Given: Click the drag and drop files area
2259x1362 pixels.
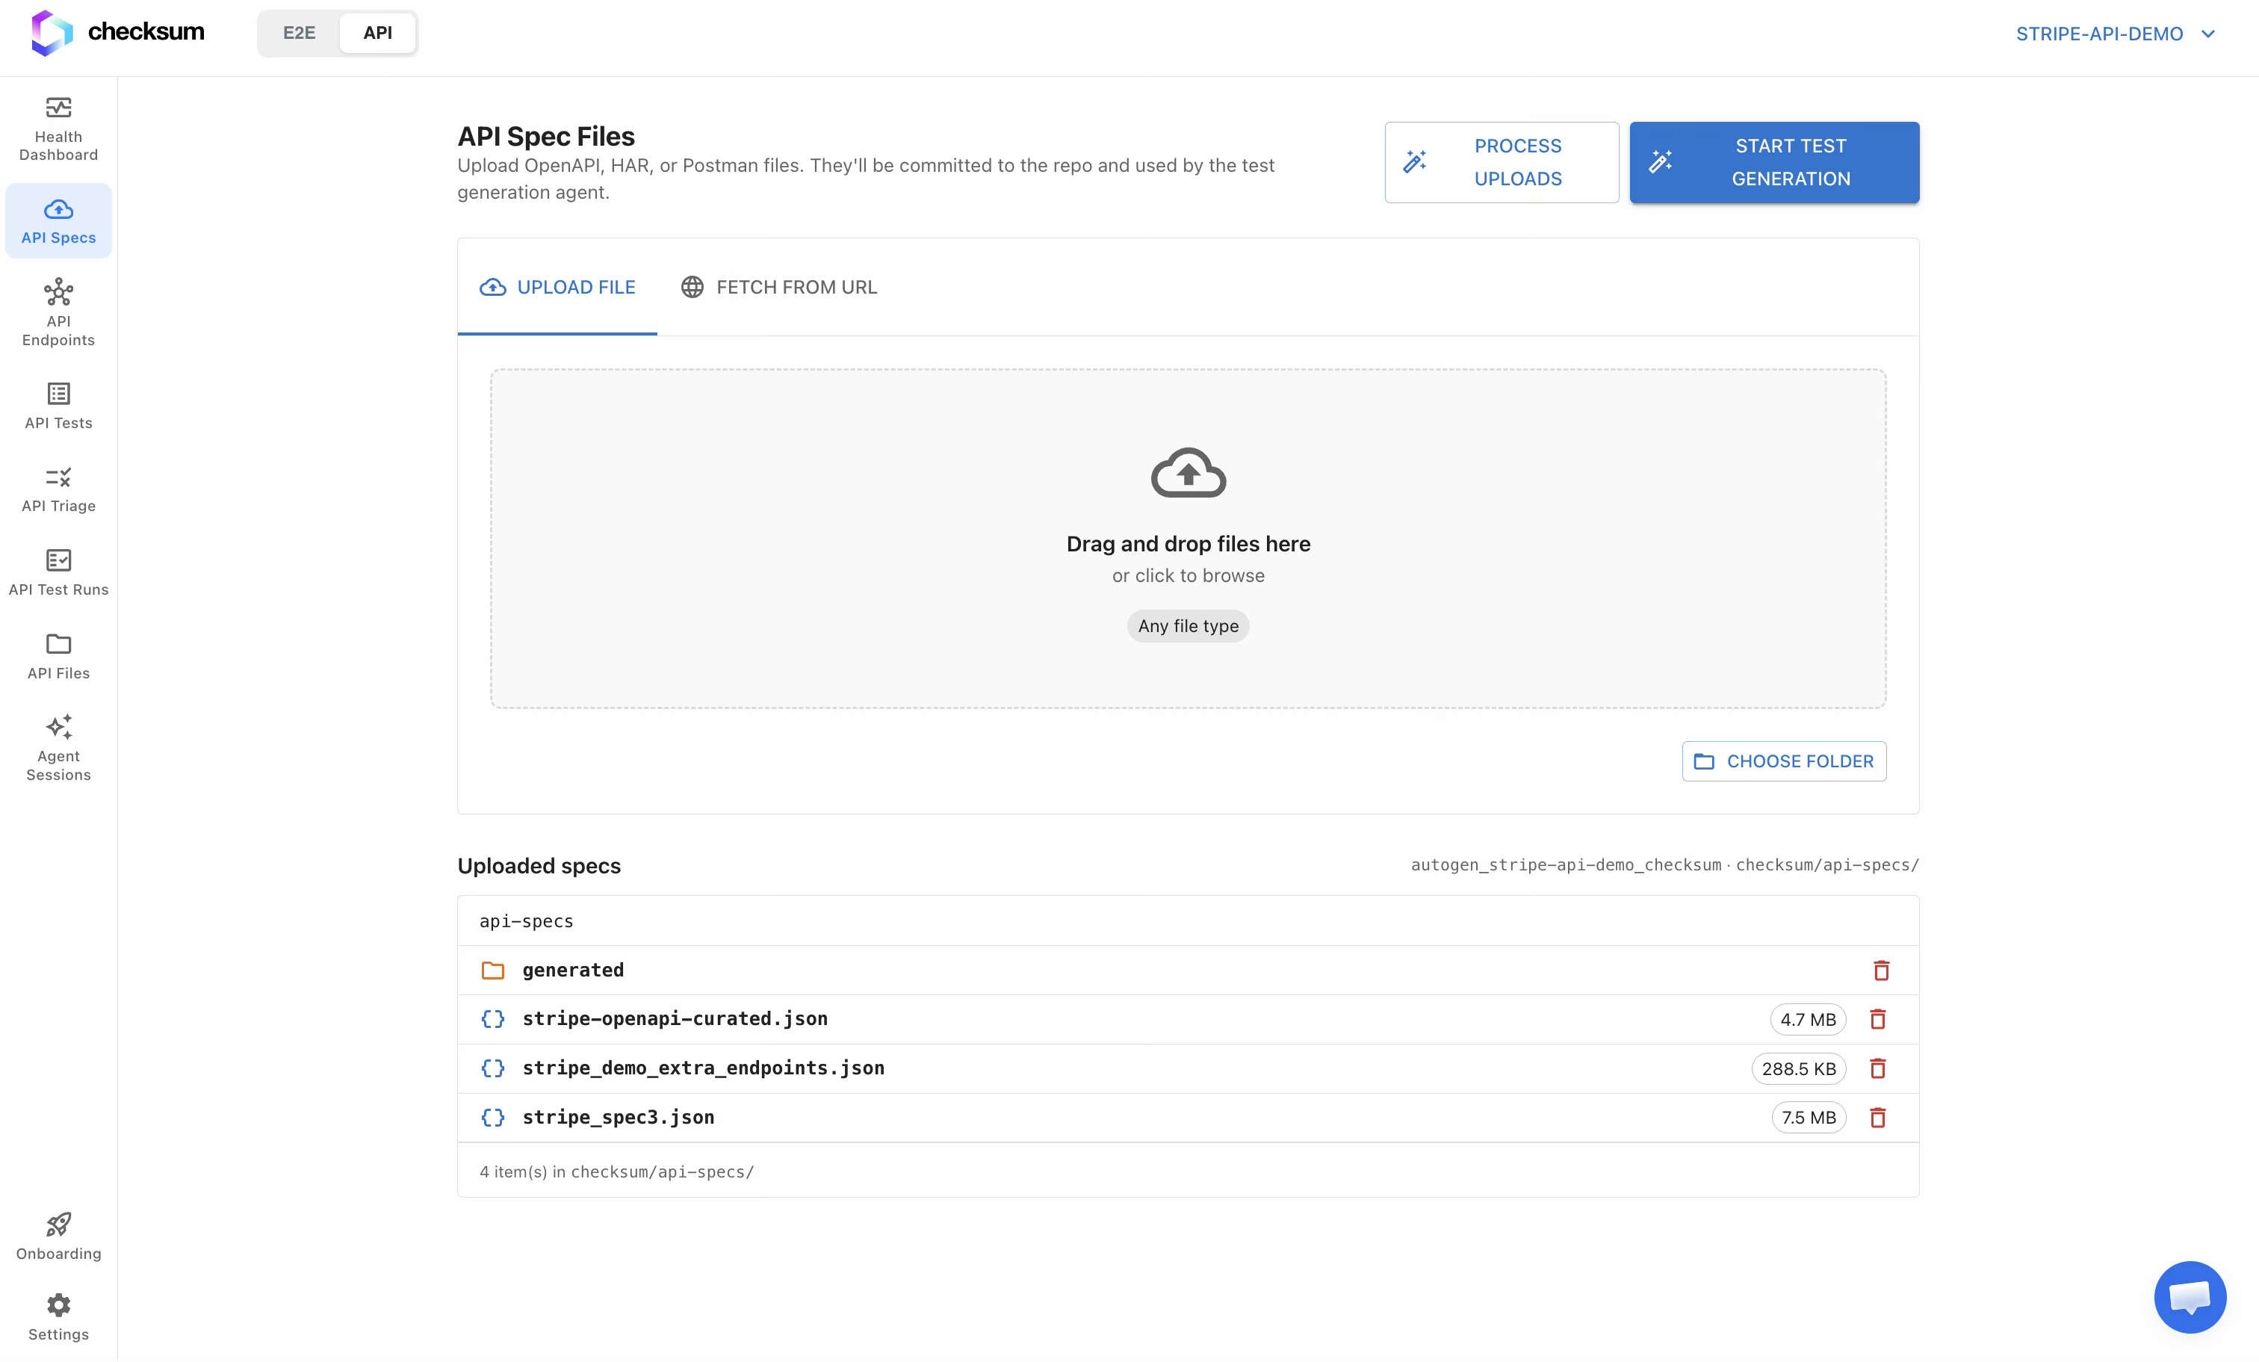Looking at the screenshot, I should coord(1189,539).
